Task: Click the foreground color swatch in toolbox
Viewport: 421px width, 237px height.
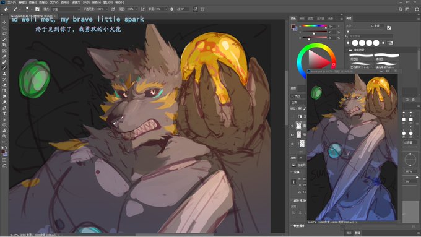Action: [3, 152]
